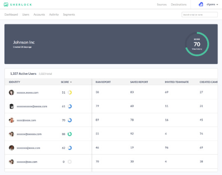This screenshot has width=222, height=175.
Task: Select the Segments tab
Action: (69, 14)
